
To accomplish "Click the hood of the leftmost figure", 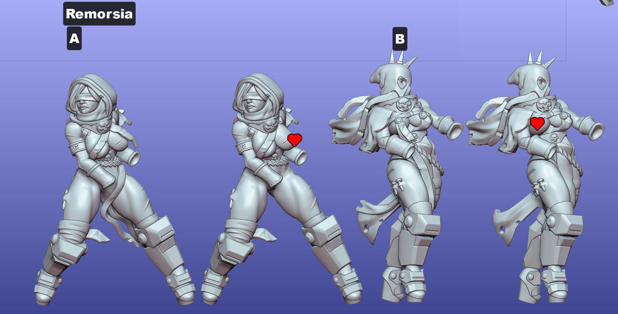I will tap(90, 85).
